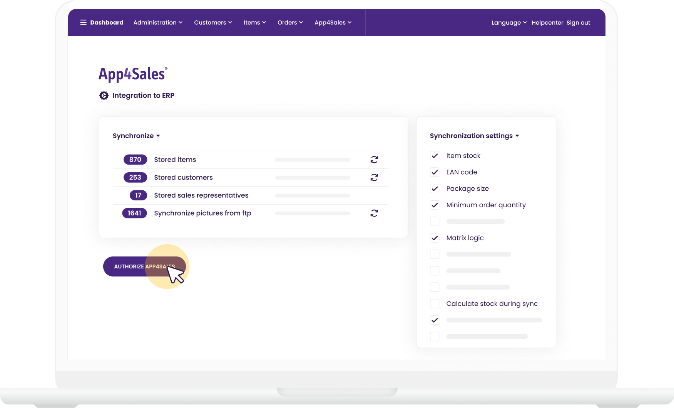674x408 pixels.
Task: Refresh Stored customers with its sync icon
Action: click(x=374, y=177)
